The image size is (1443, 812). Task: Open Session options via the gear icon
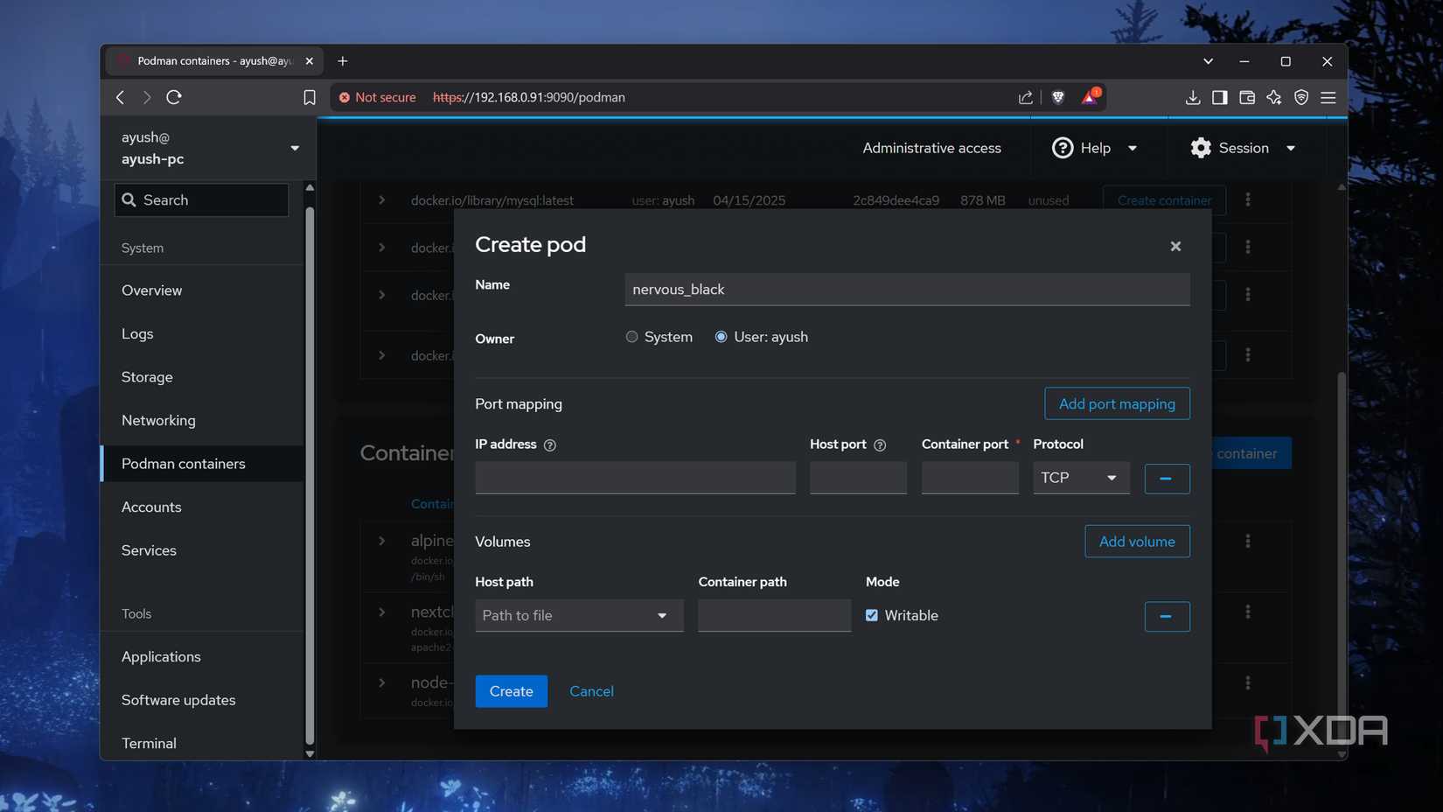pyautogui.click(x=1200, y=147)
